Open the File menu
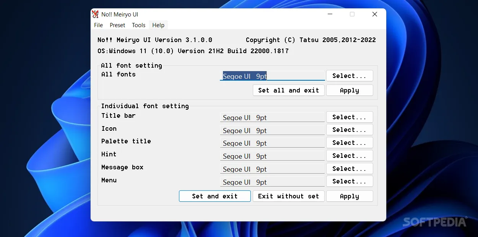478x237 pixels. coord(98,25)
